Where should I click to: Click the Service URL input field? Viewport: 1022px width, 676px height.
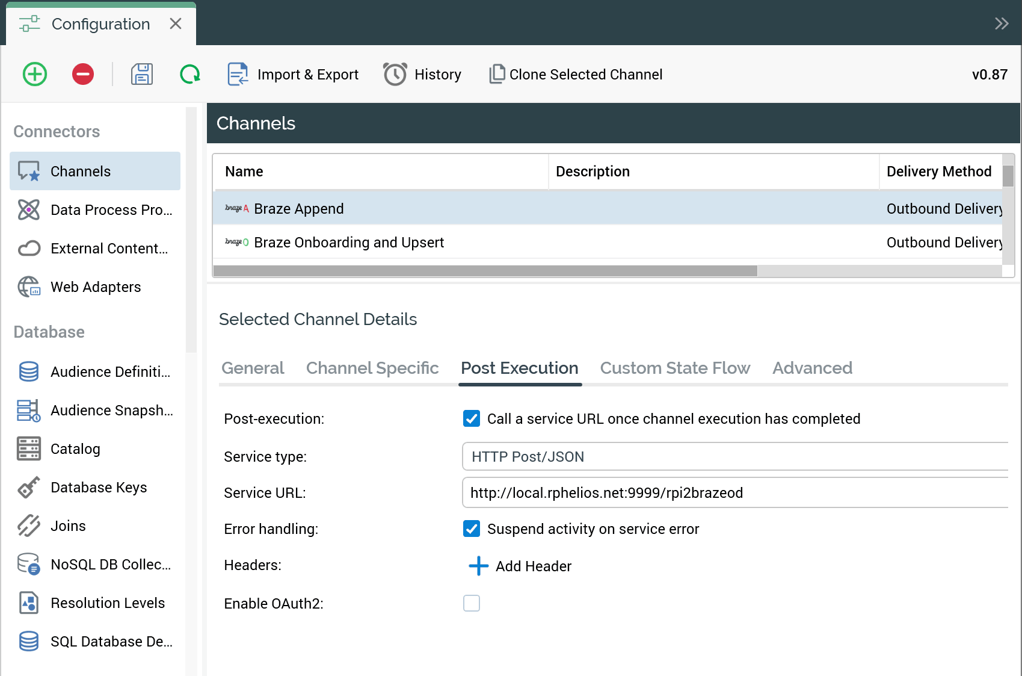coord(734,493)
